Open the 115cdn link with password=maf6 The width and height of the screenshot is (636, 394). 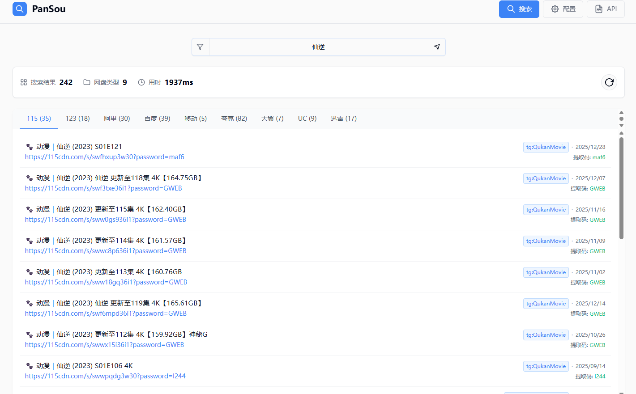(104, 157)
